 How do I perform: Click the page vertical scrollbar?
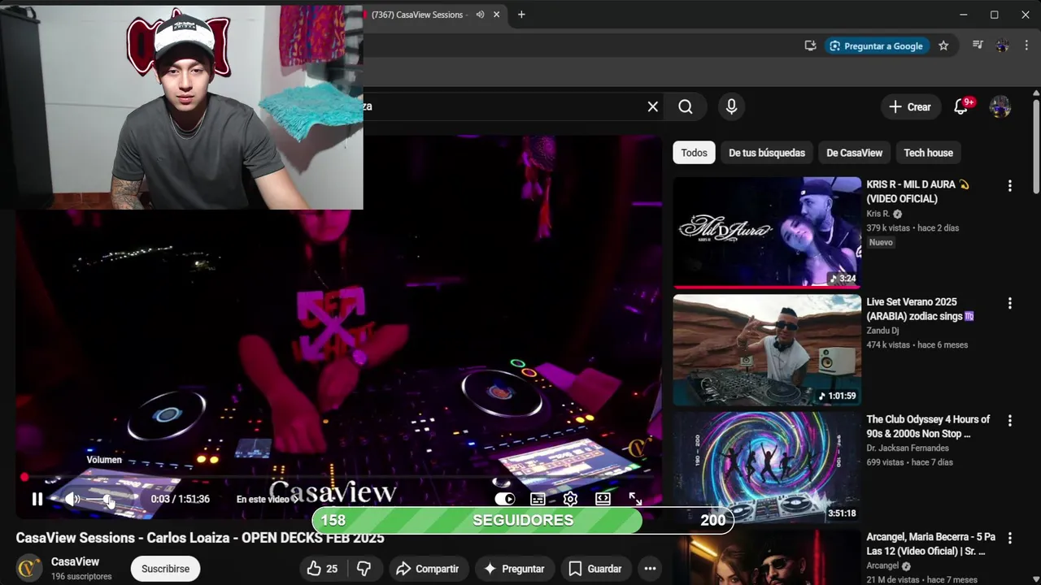click(x=1035, y=146)
